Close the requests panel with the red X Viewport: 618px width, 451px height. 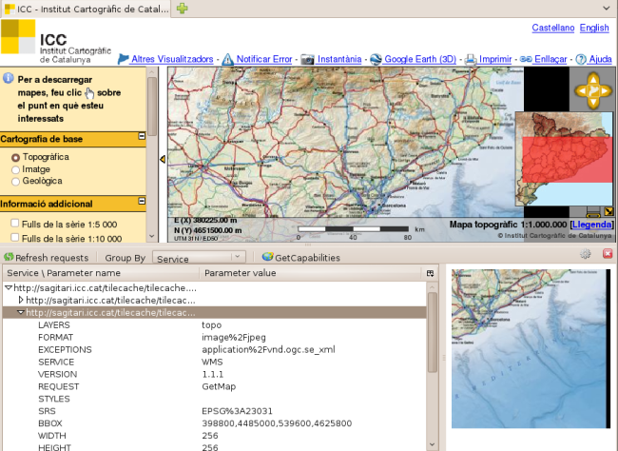pos(607,255)
